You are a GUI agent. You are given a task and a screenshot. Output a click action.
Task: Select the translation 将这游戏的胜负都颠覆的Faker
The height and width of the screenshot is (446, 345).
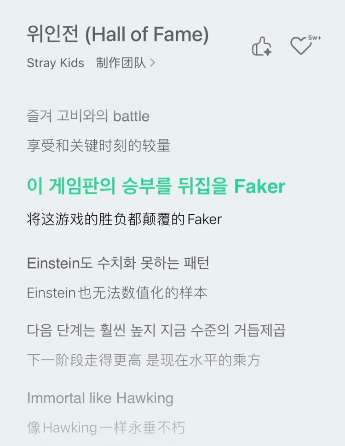pos(124,219)
